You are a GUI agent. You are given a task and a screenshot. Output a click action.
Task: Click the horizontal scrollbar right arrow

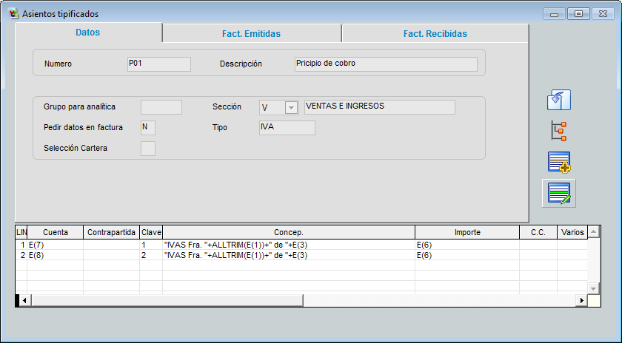(582, 300)
